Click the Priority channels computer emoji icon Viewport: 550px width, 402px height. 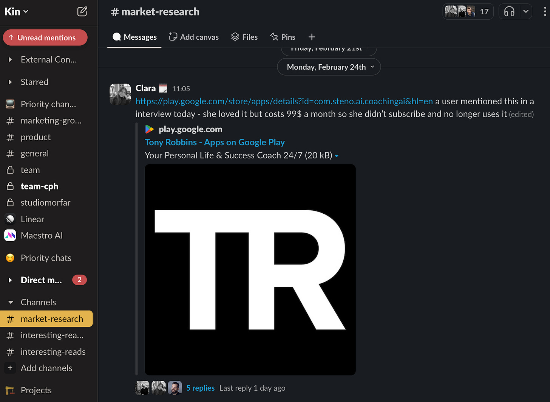[x=10, y=104]
